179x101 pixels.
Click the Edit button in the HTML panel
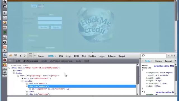coord(18,61)
